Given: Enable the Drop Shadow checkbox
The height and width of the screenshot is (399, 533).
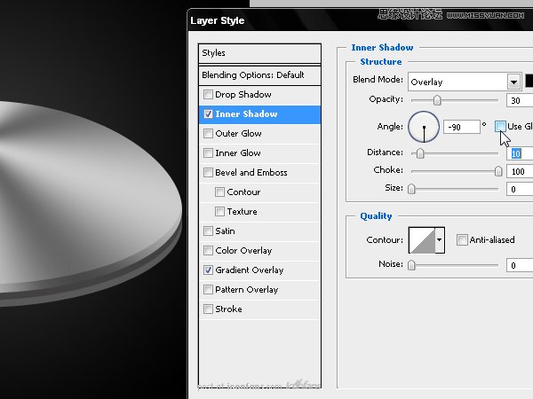Looking at the screenshot, I should coord(208,94).
